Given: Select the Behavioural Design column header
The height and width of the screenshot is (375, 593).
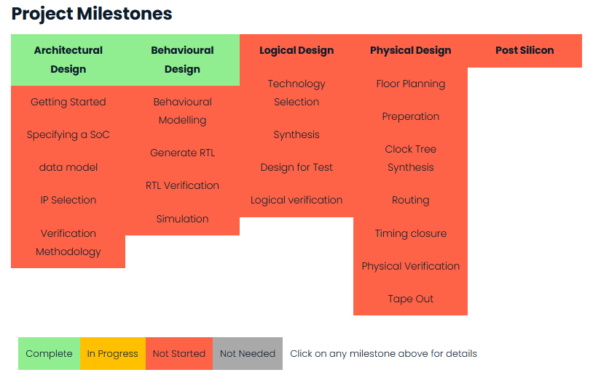Looking at the screenshot, I should point(182,60).
